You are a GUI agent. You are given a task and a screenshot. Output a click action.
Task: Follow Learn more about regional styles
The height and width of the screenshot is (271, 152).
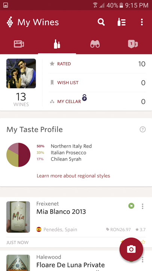[73, 176]
